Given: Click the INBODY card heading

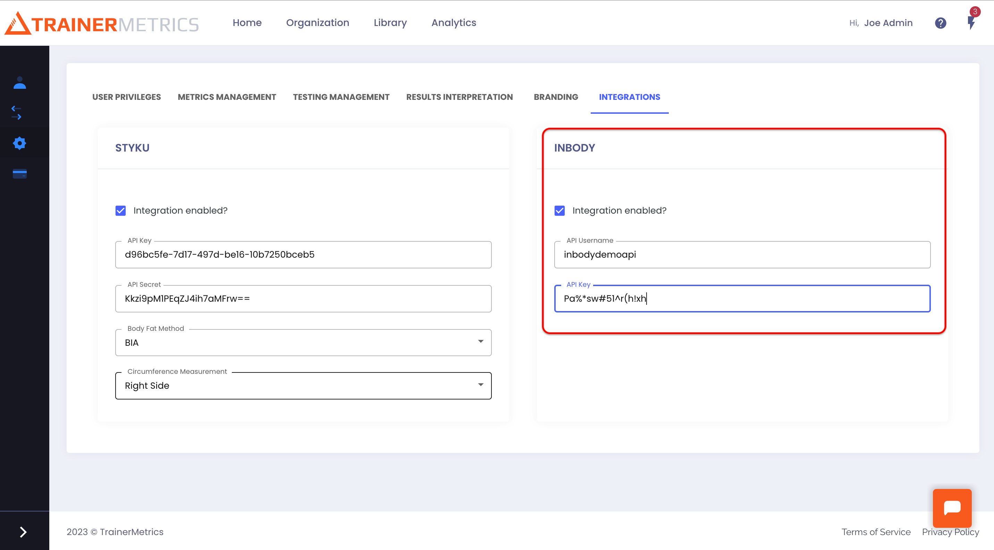Looking at the screenshot, I should [574, 148].
